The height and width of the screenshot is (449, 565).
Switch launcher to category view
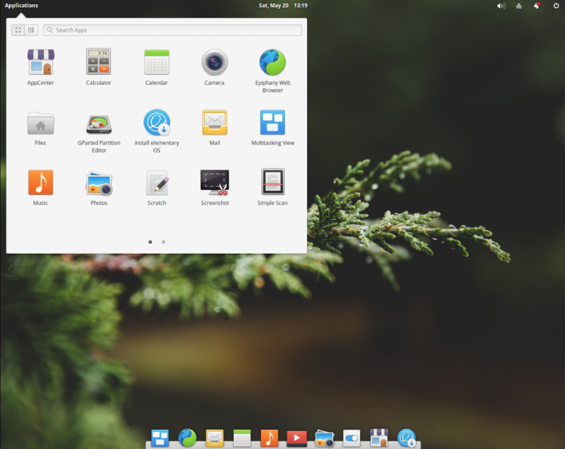(31, 30)
